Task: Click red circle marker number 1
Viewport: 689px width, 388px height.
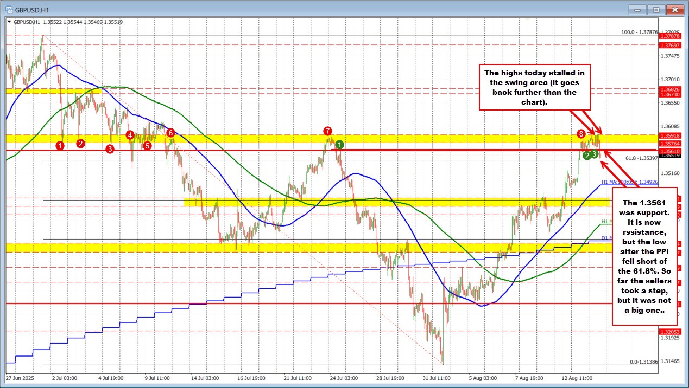Action: point(60,145)
